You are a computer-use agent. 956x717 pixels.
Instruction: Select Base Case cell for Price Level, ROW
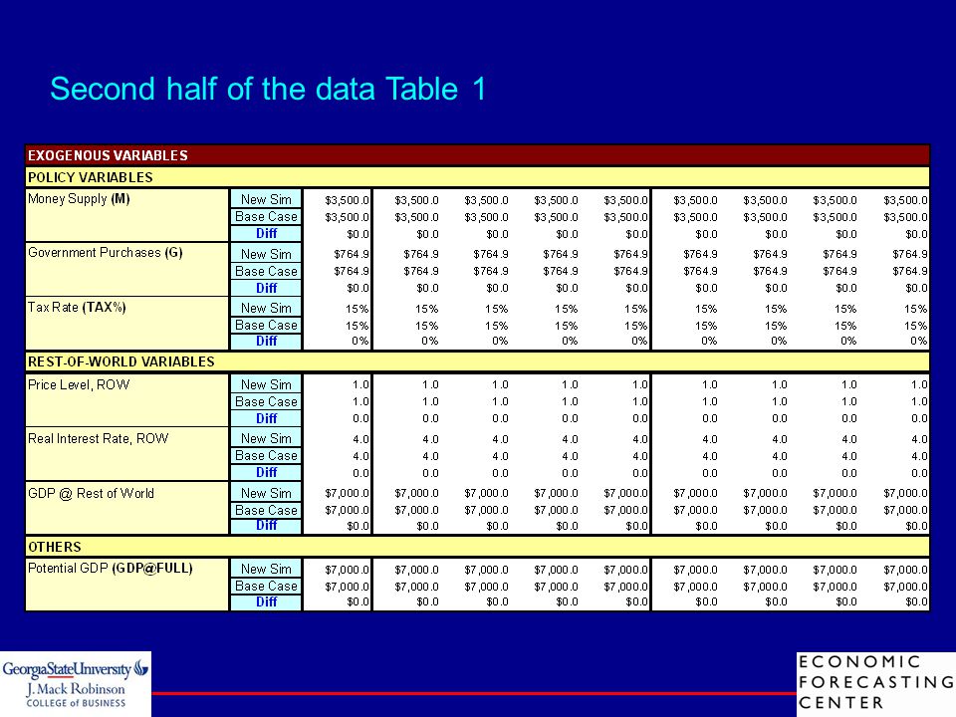pyautogui.click(x=266, y=401)
